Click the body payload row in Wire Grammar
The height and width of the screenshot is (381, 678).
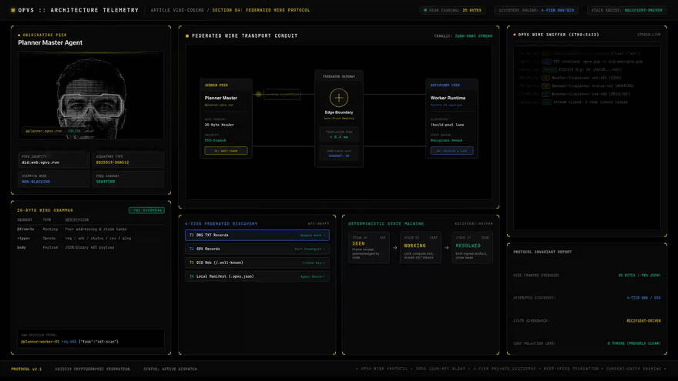[x=91, y=248]
